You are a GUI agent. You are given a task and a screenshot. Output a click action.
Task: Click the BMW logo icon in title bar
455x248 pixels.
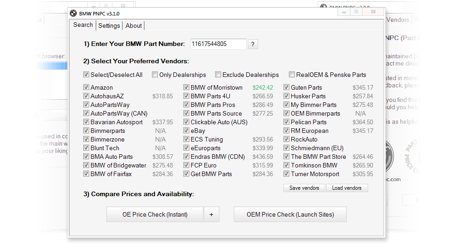73,13
